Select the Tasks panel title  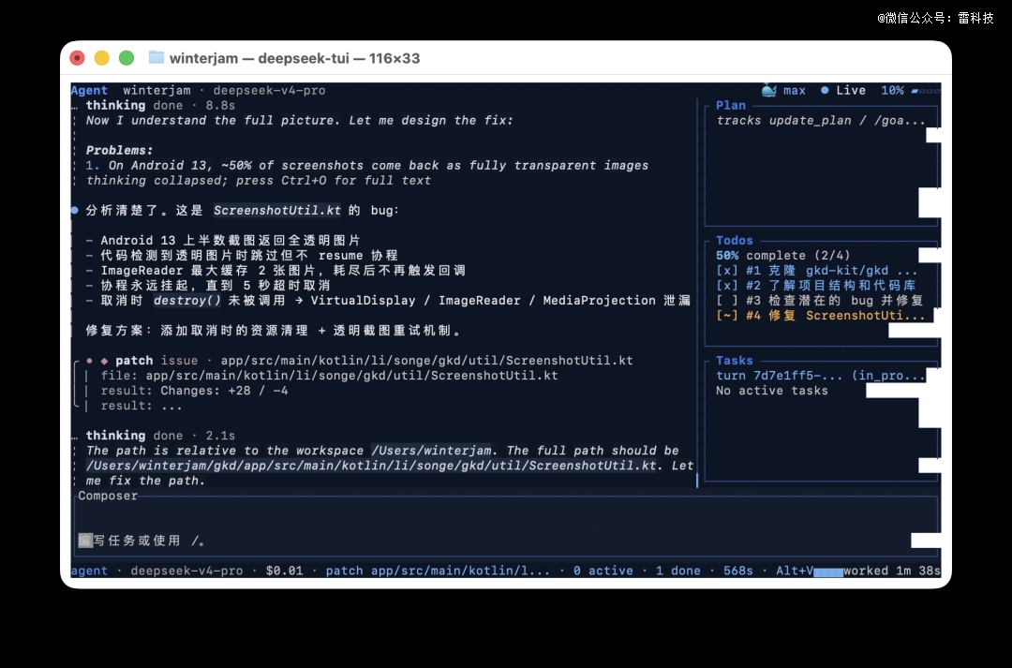pos(735,361)
